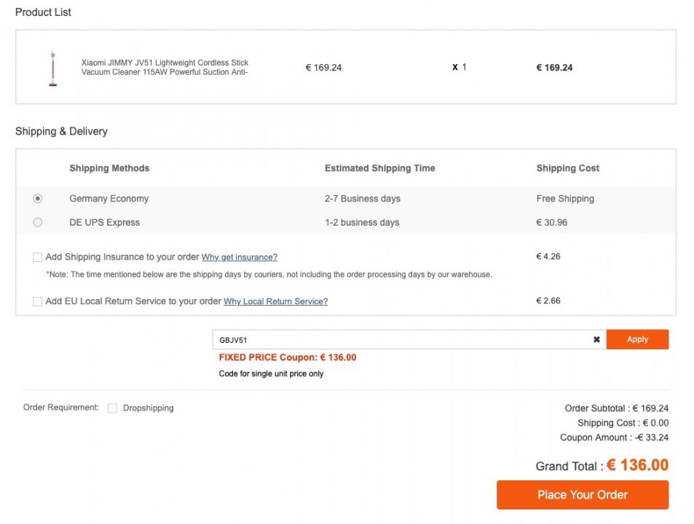Click Germany Economy shipping label text
This screenshot has width=694, height=524.
[x=109, y=199]
